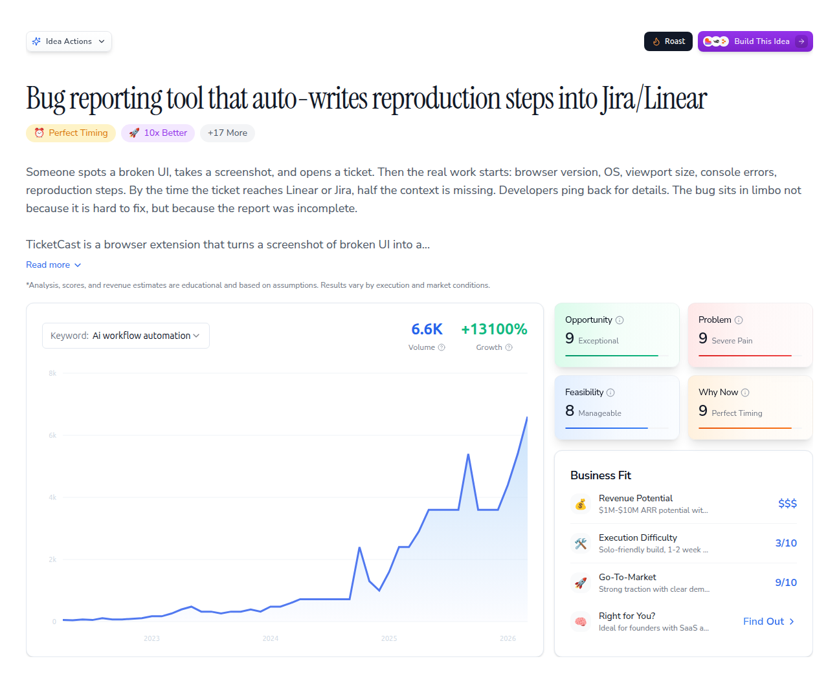Click the Problem info icon
839x683 pixels.
(739, 320)
